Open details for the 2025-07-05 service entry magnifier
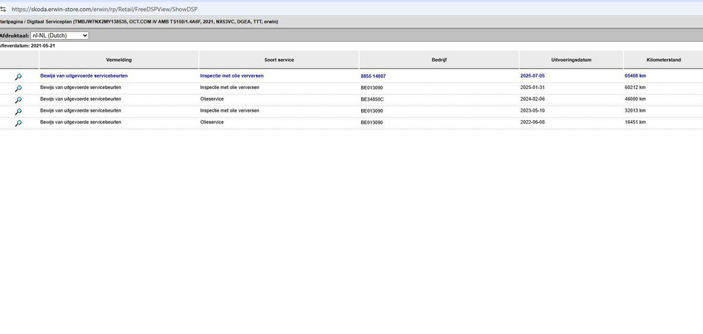This screenshot has width=703, height=334. click(x=19, y=77)
